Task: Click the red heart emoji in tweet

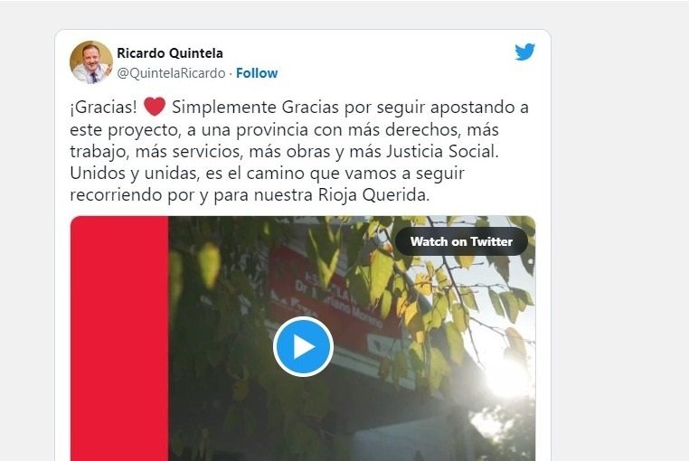Action: [x=155, y=107]
